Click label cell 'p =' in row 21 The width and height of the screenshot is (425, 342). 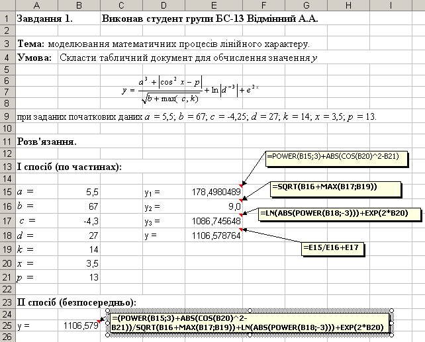36,277
